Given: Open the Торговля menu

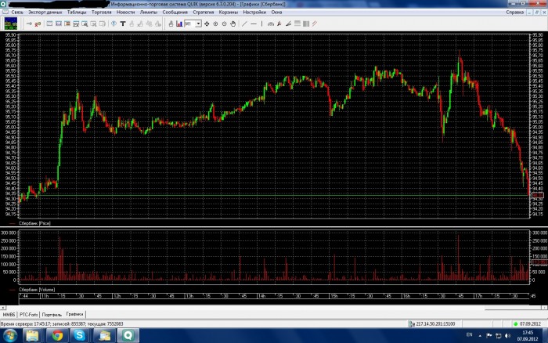Looking at the screenshot, I should click(x=101, y=13).
